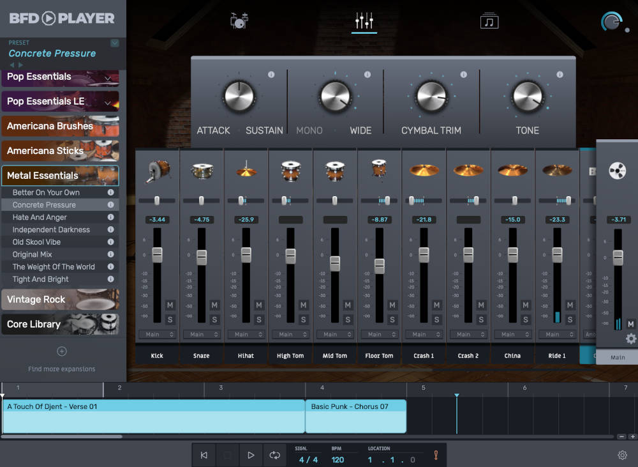Open global settings gear in bottom-right corner
Screen dimensions: 638x467
(x=623, y=455)
